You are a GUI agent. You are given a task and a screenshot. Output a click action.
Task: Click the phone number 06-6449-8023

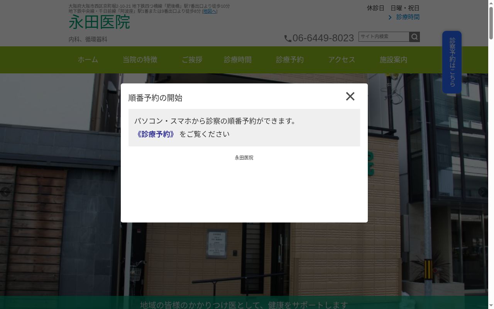323,38
